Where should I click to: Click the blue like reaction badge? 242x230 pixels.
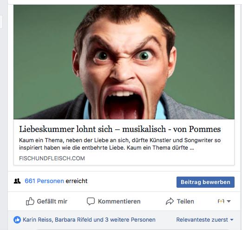(x=17, y=220)
